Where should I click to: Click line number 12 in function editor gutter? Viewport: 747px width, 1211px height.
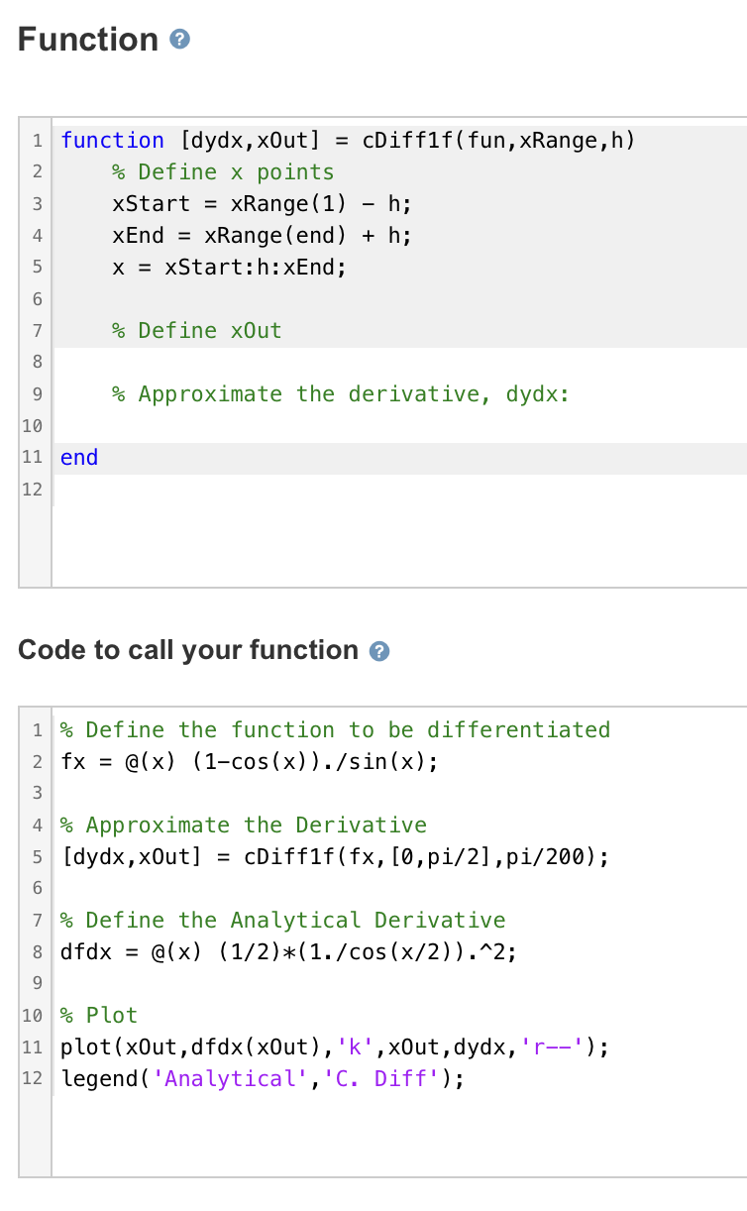coord(32,490)
